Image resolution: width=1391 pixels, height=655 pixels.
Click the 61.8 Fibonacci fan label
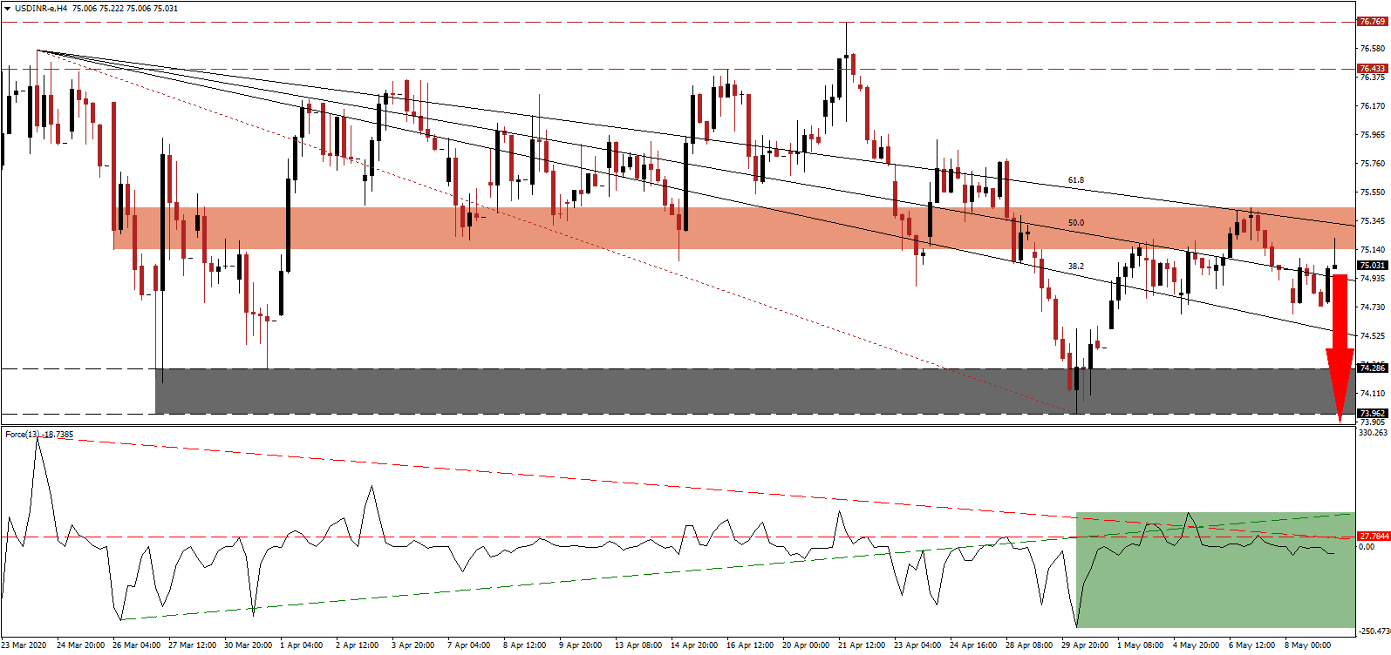coord(1076,180)
